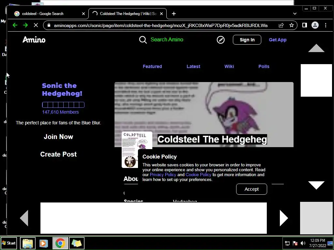The image size is (334, 250).
Task: Open a new tab with plus
Action: [x=174, y=14]
